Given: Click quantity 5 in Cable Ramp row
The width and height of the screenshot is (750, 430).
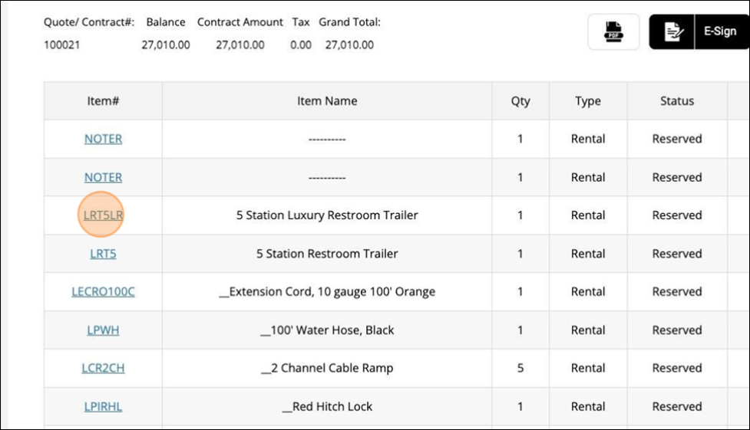Looking at the screenshot, I should click(x=520, y=369).
